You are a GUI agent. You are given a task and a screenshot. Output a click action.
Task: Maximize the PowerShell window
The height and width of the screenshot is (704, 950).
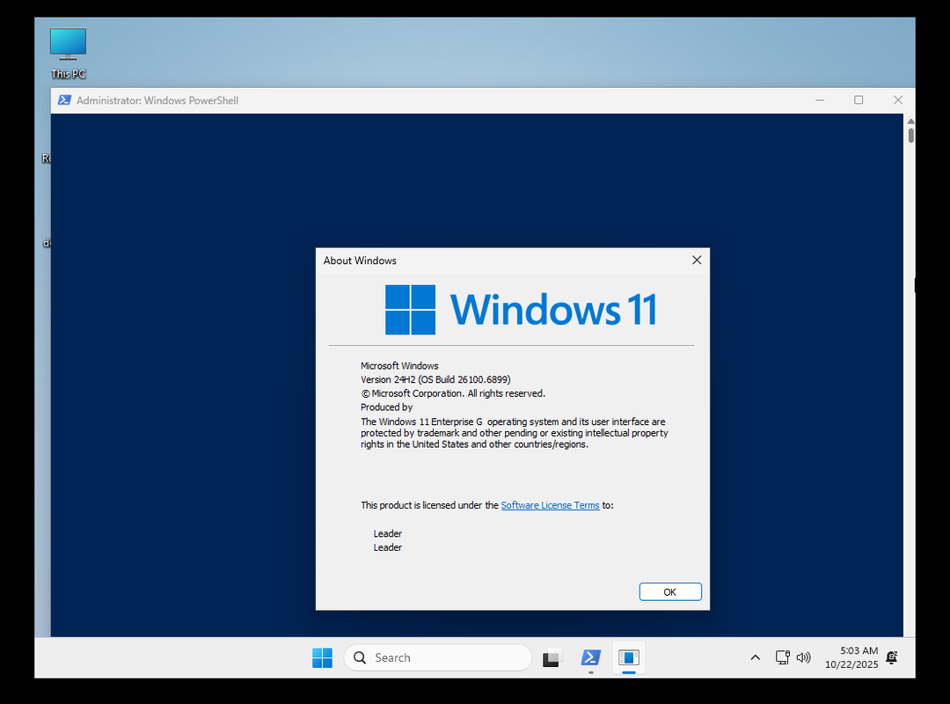pyautogui.click(x=859, y=100)
